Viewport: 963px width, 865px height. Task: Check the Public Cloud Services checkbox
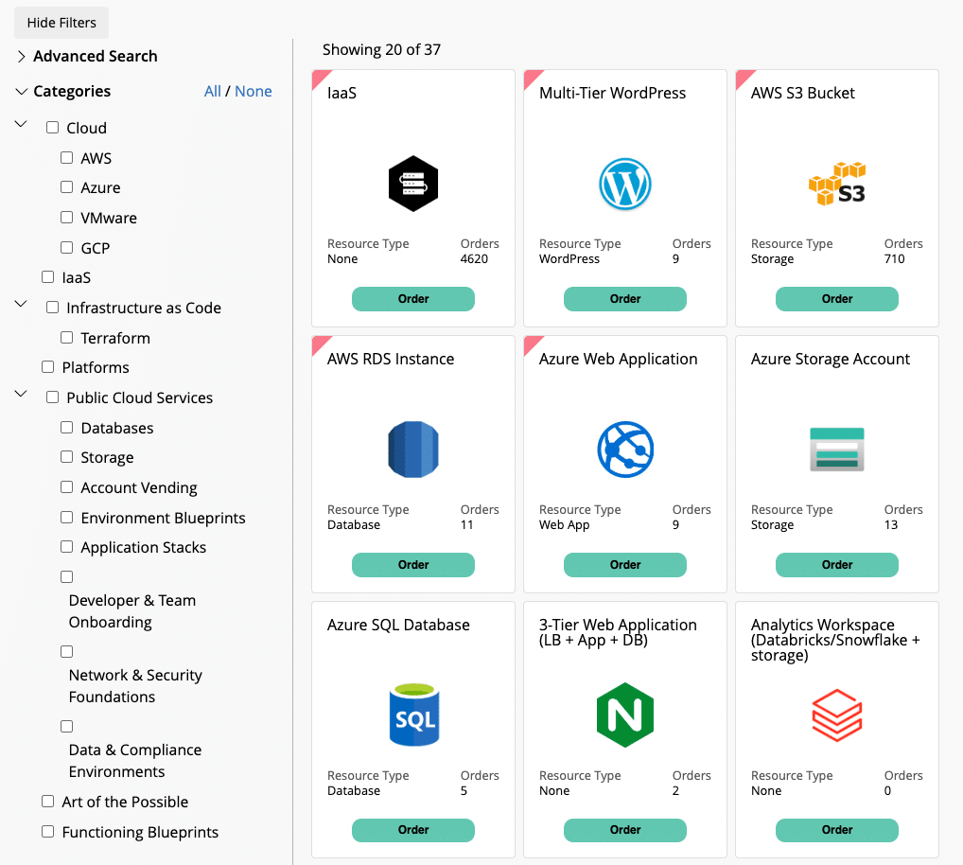(52, 397)
